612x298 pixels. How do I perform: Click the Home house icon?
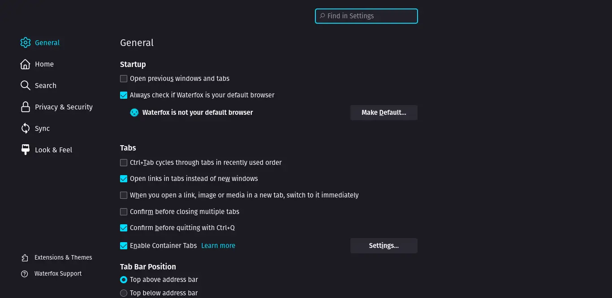[x=26, y=64]
